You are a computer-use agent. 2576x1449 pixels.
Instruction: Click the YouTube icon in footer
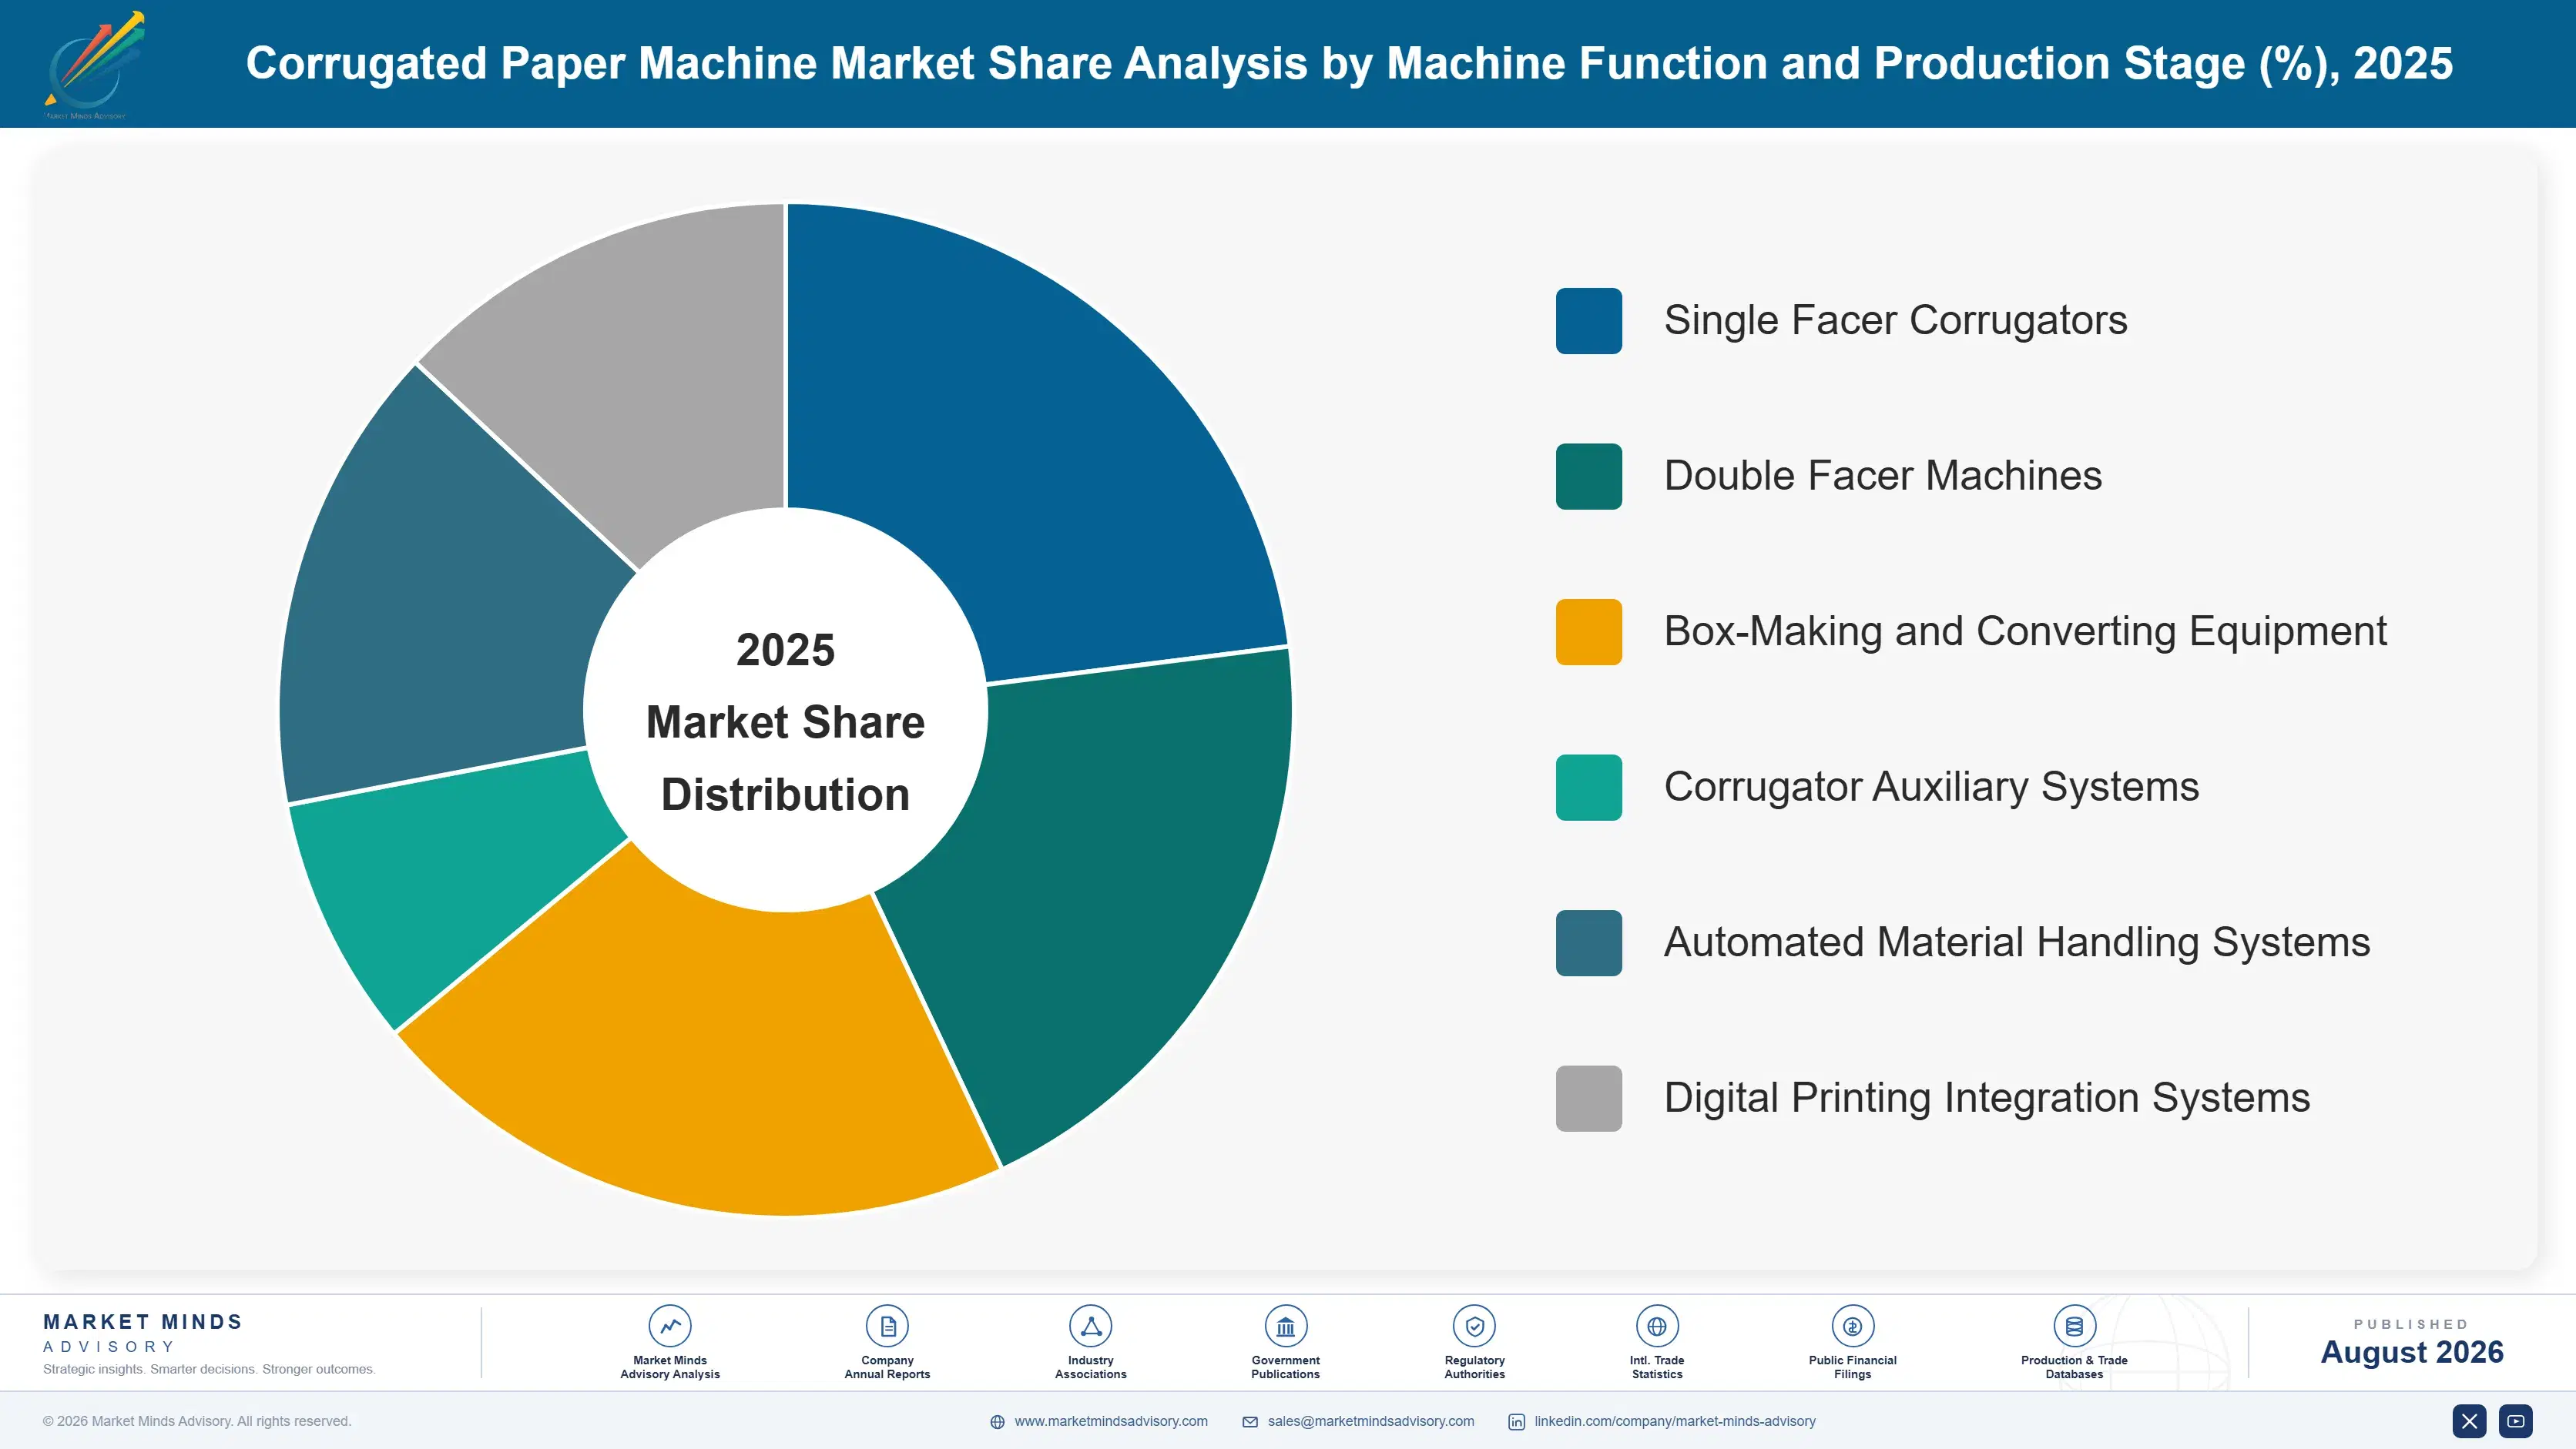coord(2516,1421)
